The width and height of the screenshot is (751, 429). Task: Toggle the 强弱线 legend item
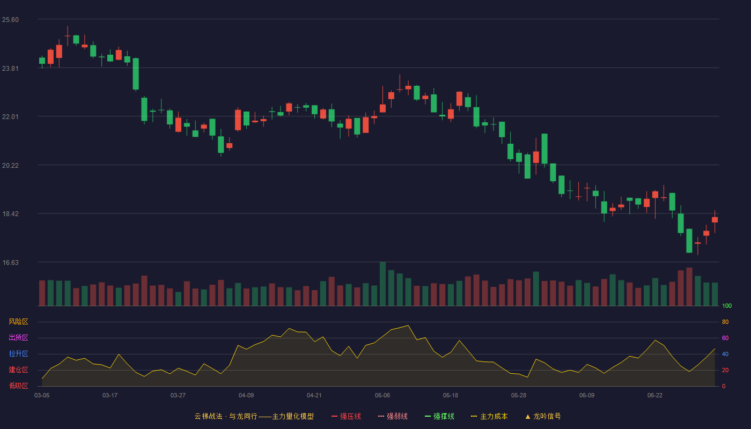[393, 416]
